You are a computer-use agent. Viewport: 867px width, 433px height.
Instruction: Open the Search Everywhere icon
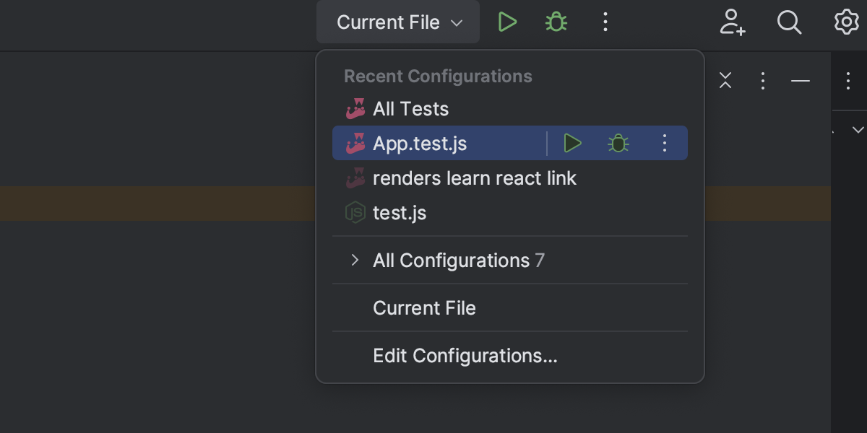point(790,22)
